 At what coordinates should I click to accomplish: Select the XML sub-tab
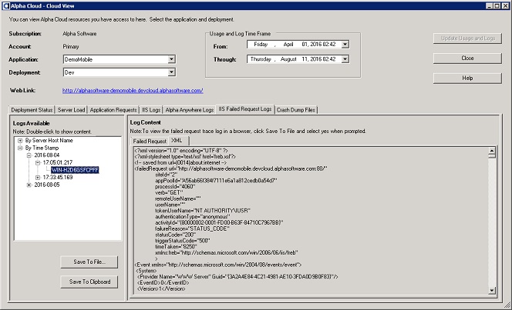click(x=178, y=141)
